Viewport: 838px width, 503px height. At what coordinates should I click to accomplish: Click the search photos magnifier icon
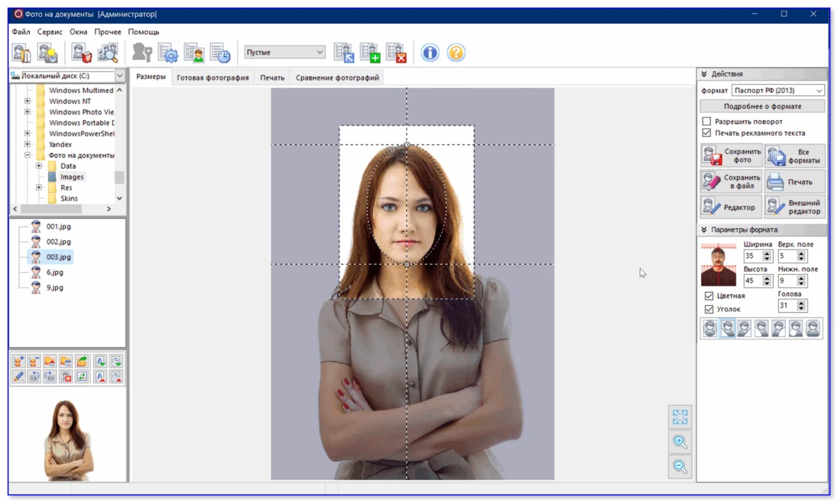(x=108, y=52)
